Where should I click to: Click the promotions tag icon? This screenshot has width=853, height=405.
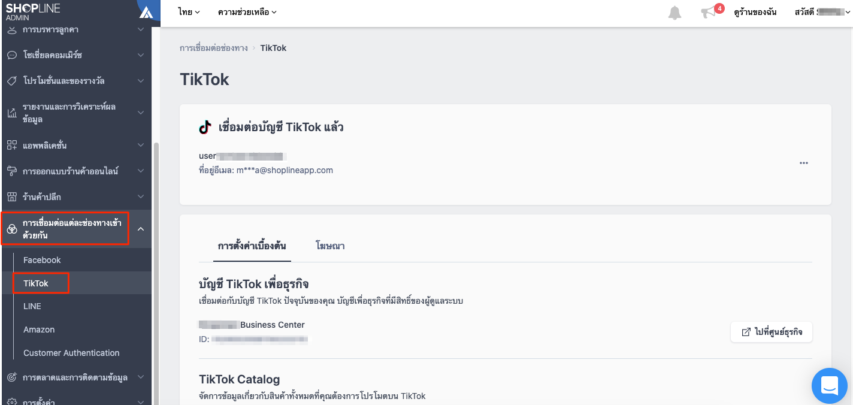(x=11, y=81)
